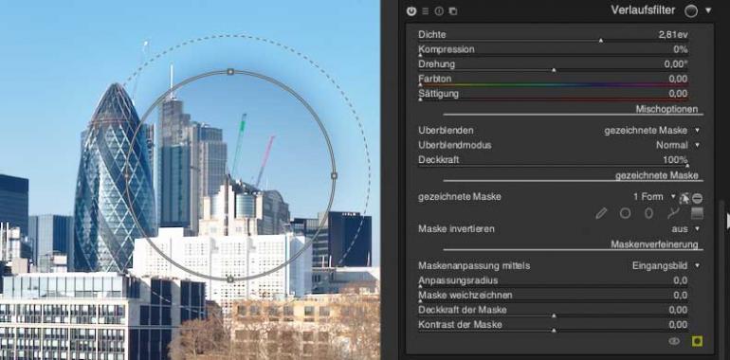Click the Mischoptionen section header
Screen dimensions: 730x360
(666, 109)
